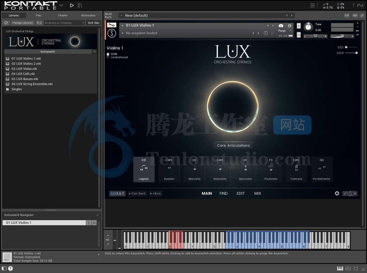Click the exclamation warning icon
367x273 pixels.
(353, 5)
